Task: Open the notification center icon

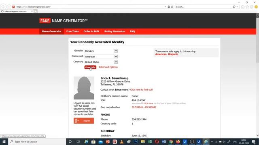Action: pyautogui.click(x=254, y=141)
